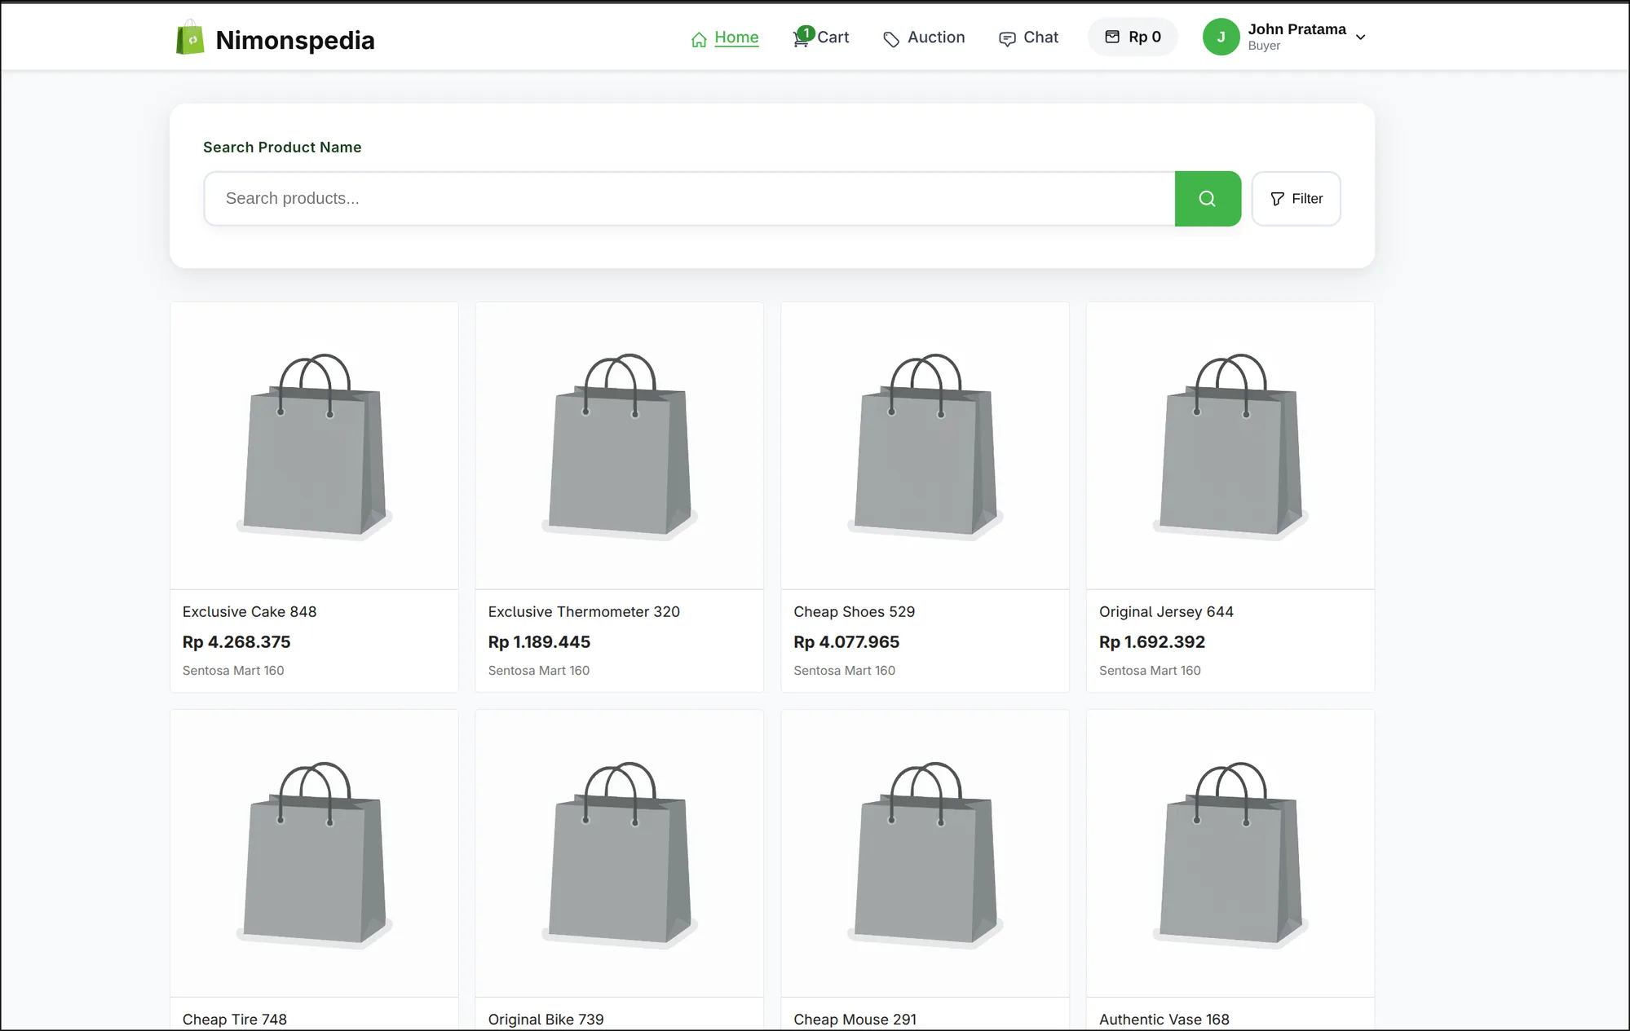
Task: Click the Auction tag icon
Action: [891, 39]
